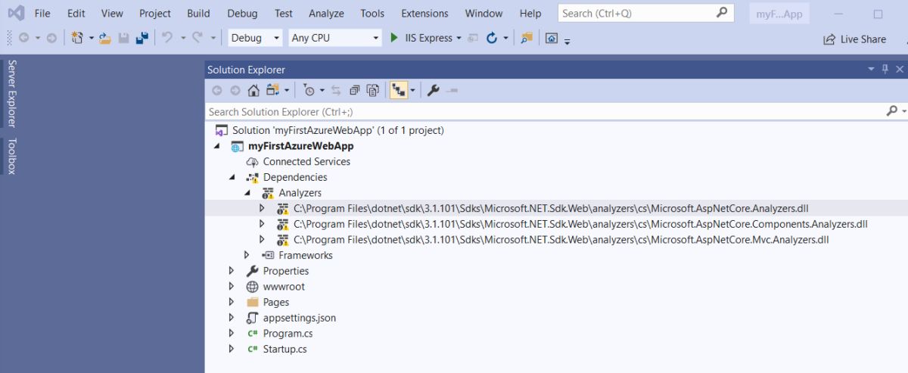Open the Analyze menu

coord(326,13)
